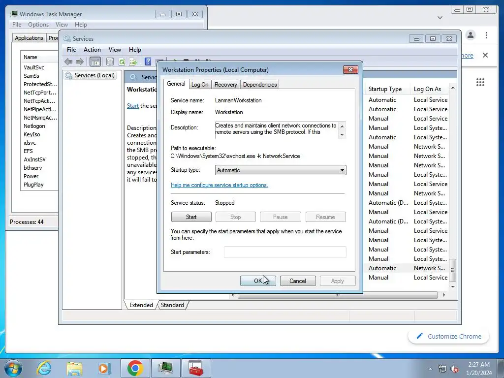Viewport: 504px width, 378px height.
Task: Open Task Manager Options menu
Action: [x=38, y=25]
